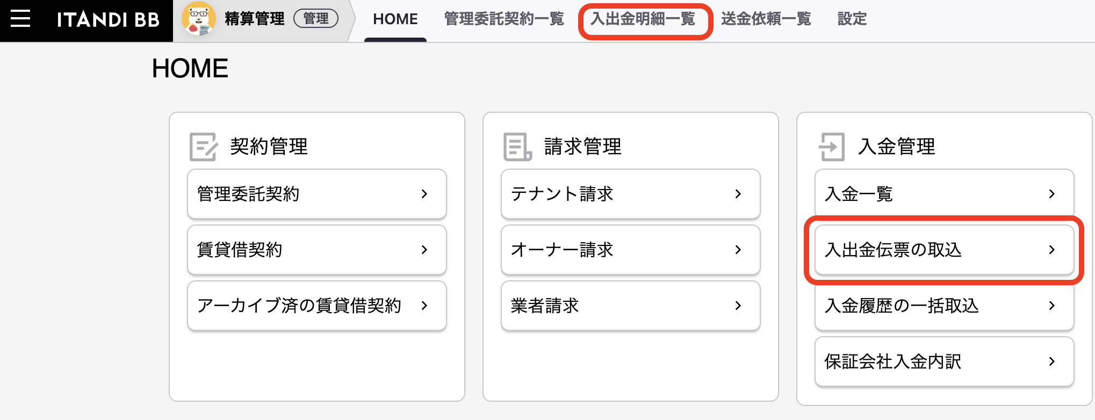
Task: Click the 管理 badge next to 精算管理
Action: (316, 19)
